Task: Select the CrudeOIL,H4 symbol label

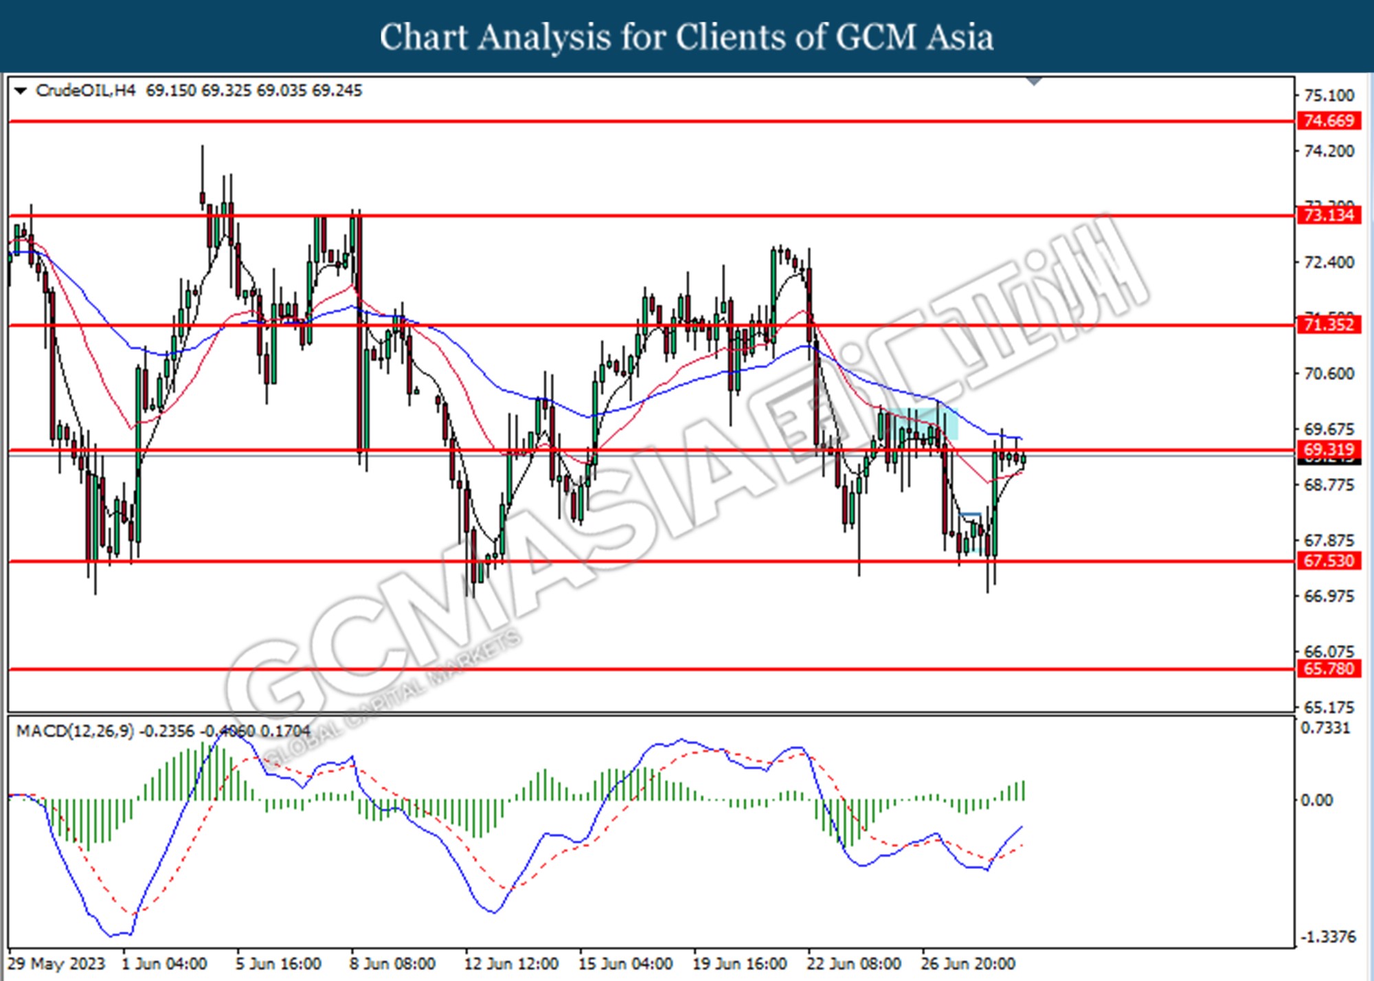Action: [86, 91]
